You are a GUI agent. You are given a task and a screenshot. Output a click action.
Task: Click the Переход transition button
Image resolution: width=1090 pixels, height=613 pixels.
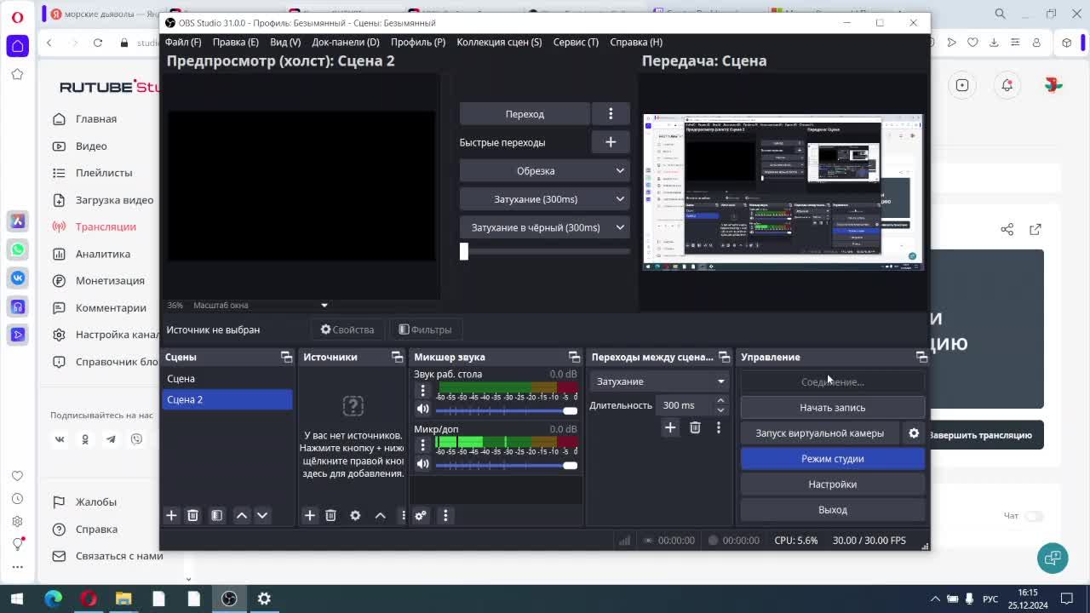525,114
